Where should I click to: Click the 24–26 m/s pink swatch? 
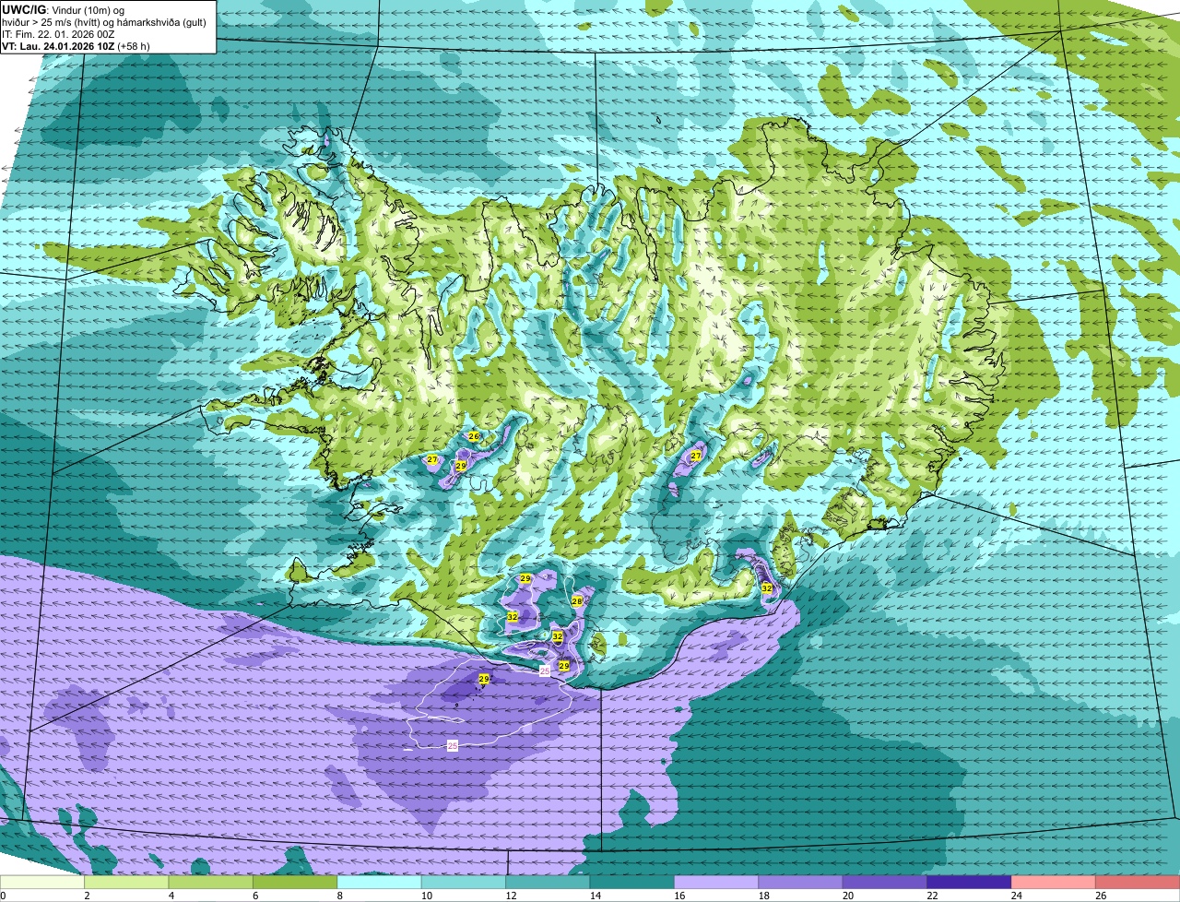coord(1054,882)
